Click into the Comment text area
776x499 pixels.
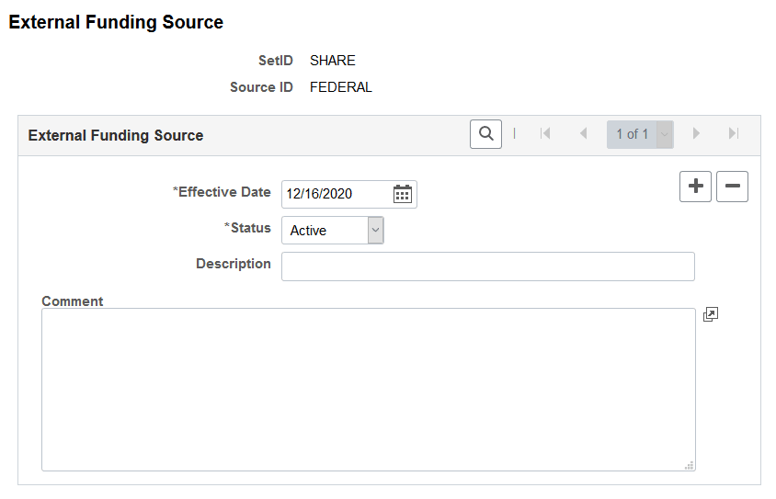pyautogui.click(x=368, y=390)
